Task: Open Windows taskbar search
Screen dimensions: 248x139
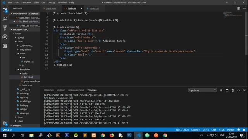Action: [x=14, y=136]
